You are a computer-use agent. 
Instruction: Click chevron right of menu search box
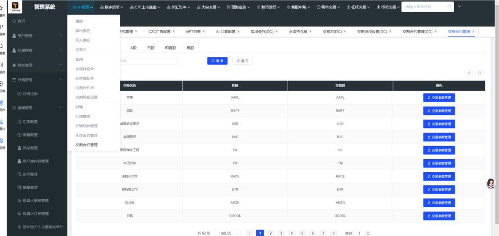[x=459, y=6]
